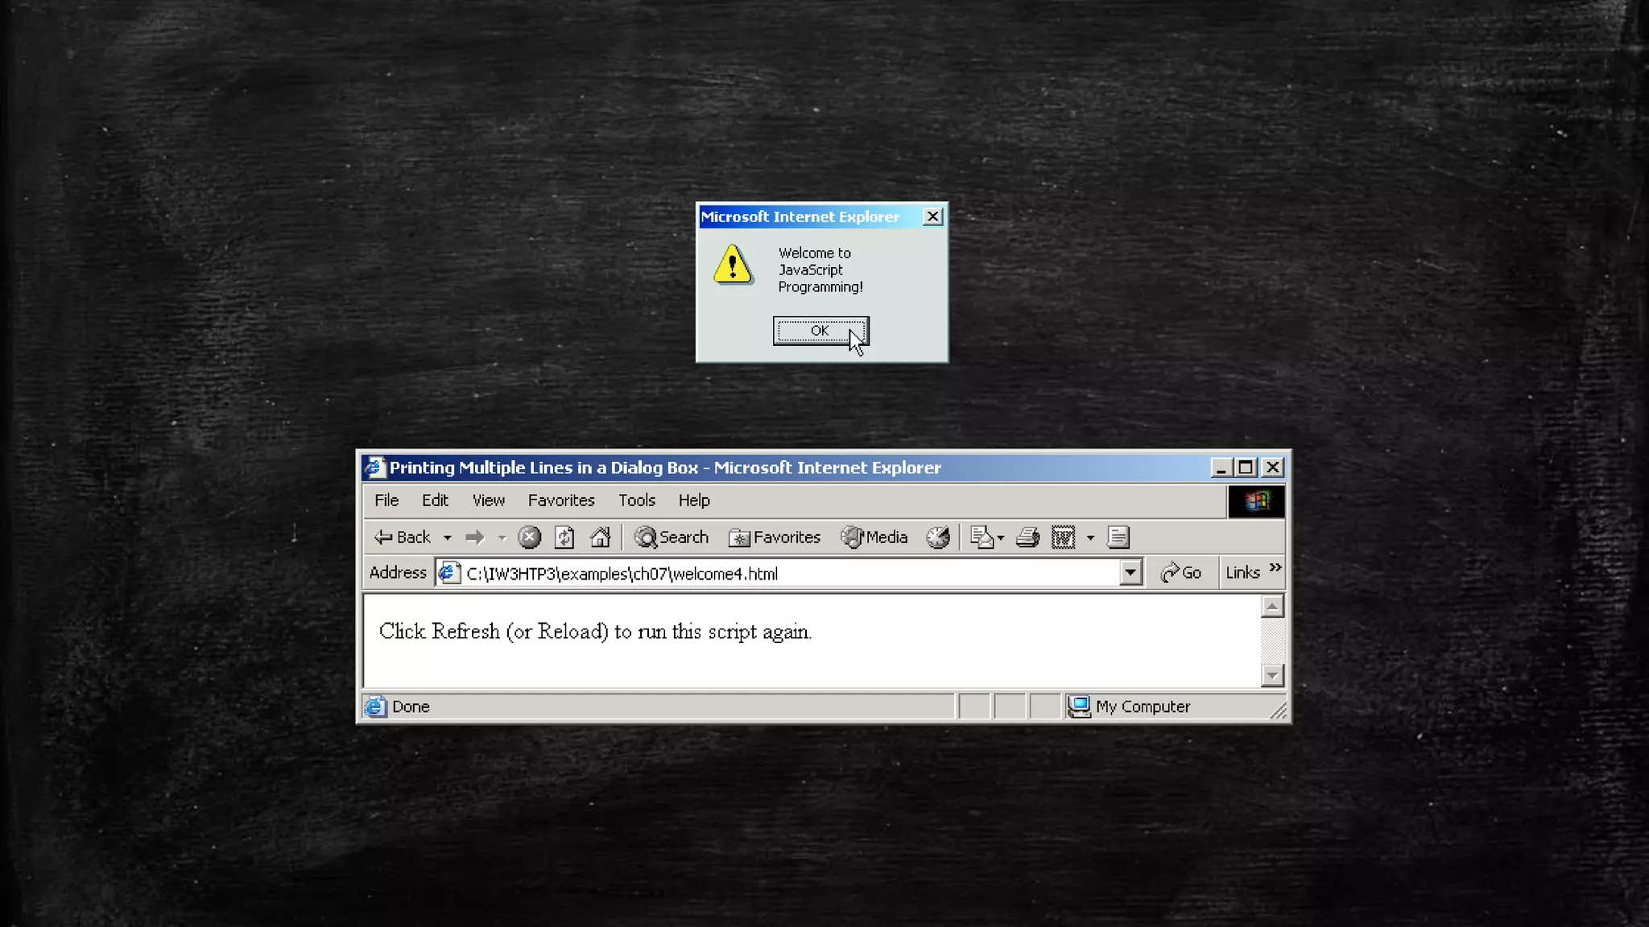
Task: Show the History icon
Action: pyautogui.click(x=938, y=538)
